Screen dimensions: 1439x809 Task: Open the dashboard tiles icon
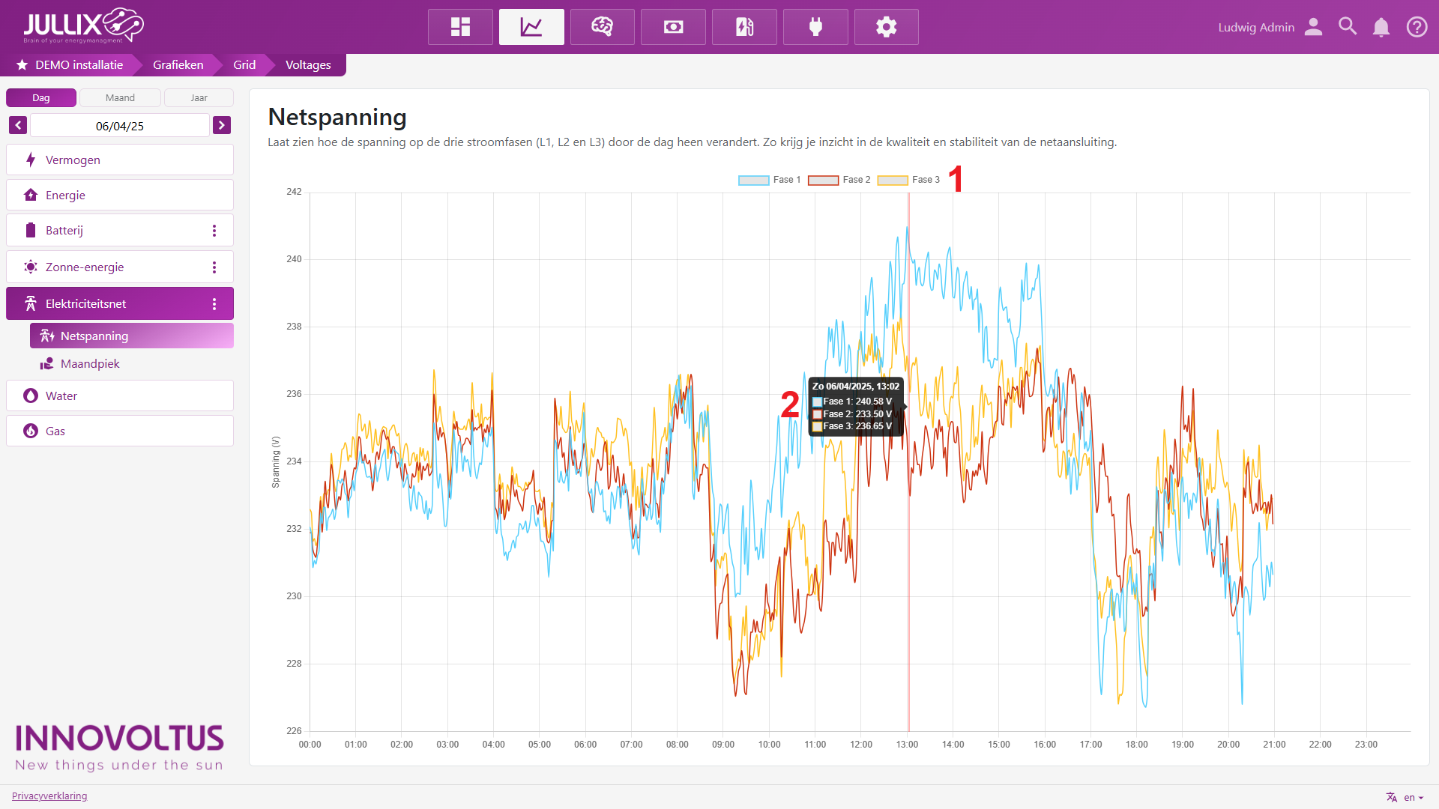pos(460,27)
